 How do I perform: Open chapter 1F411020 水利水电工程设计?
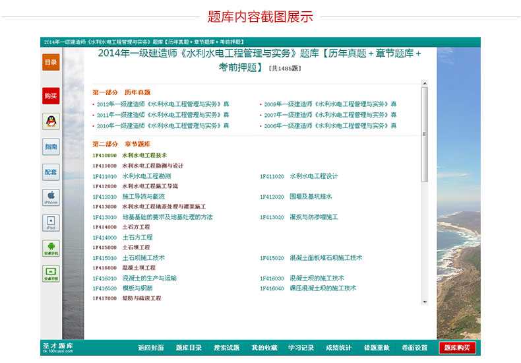(x=313, y=176)
